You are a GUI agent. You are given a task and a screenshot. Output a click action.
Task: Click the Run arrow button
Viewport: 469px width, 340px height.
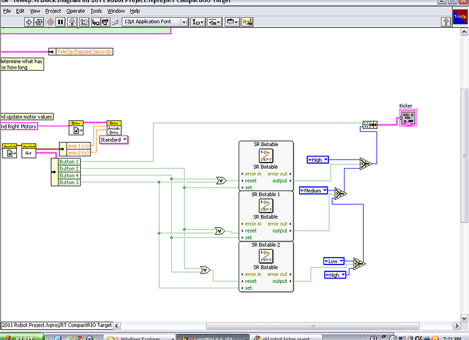click(29, 22)
